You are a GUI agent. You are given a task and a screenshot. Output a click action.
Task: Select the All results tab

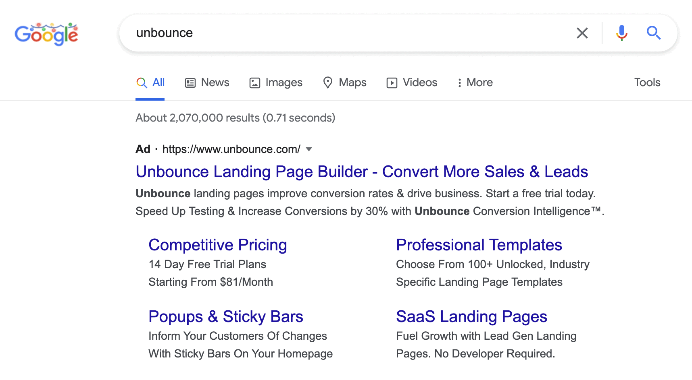(150, 83)
